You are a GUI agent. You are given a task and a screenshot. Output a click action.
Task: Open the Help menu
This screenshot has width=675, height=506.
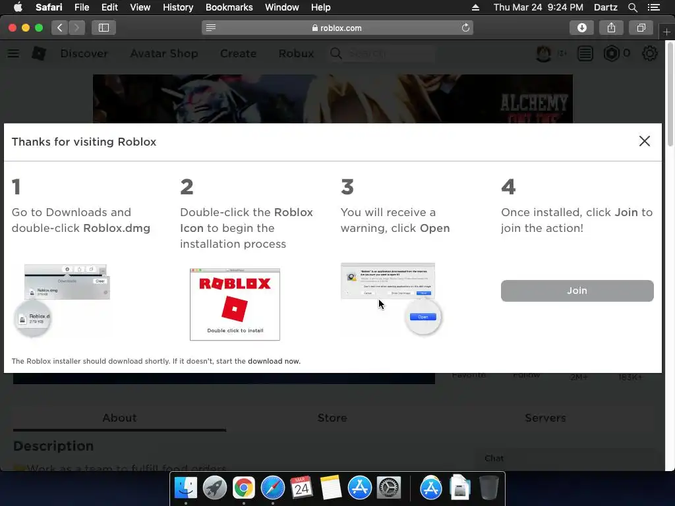point(321,7)
